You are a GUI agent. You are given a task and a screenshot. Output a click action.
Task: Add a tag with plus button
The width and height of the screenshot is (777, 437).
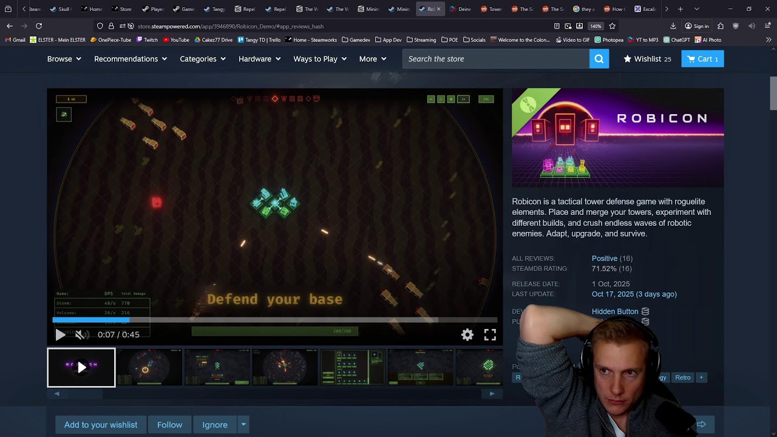click(701, 378)
